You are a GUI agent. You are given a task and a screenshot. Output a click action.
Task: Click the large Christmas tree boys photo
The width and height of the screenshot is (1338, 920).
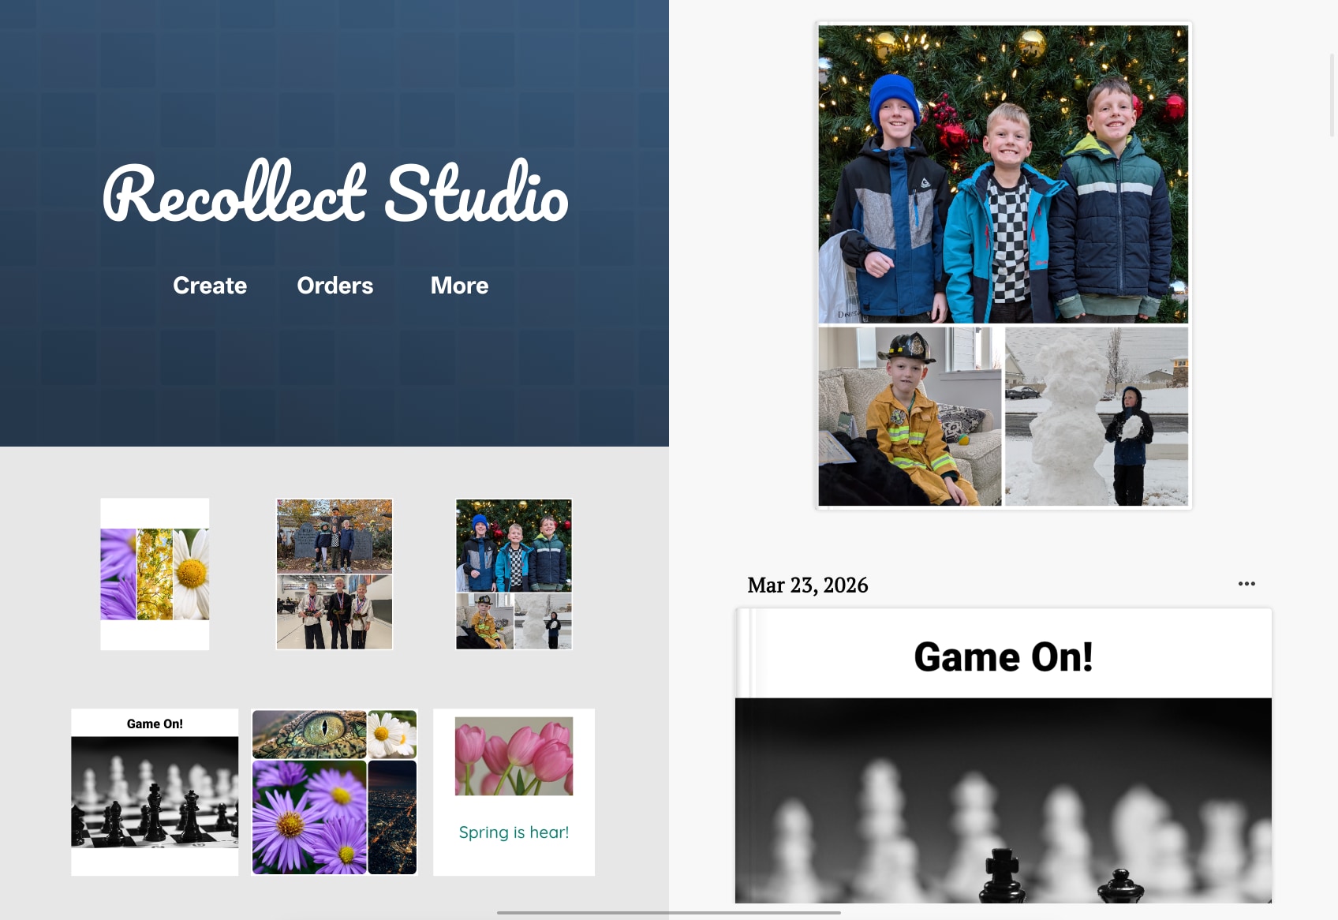coord(1003,174)
